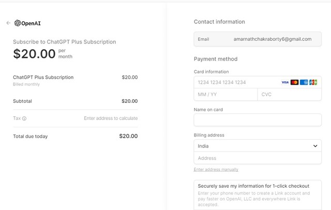Click the Tax info icon

pos(24,118)
